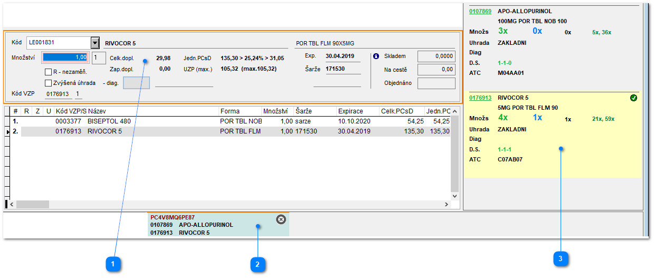This screenshot has width=654, height=278.
Task: Click the blue 0x on APO-ALLOPURINOL card
Action: [x=537, y=31]
